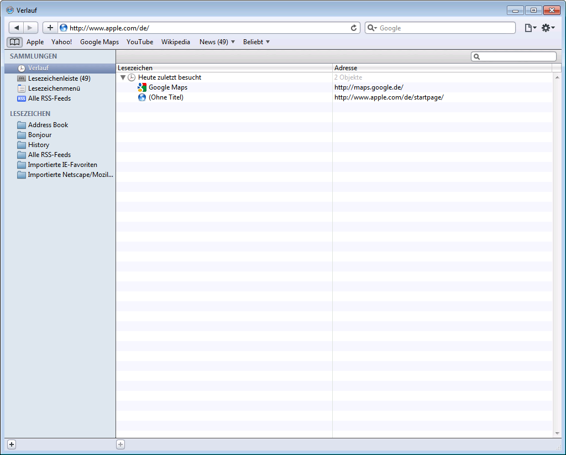Click the forward navigation arrow
Screen dimensions: 566x455
point(31,28)
